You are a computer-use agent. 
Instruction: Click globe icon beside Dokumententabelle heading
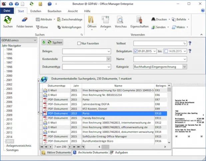tap(44, 79)
